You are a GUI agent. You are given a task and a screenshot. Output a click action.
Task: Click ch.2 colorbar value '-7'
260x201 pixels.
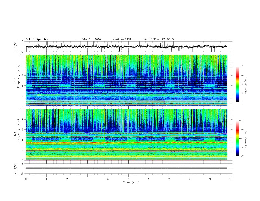(242, 156)
